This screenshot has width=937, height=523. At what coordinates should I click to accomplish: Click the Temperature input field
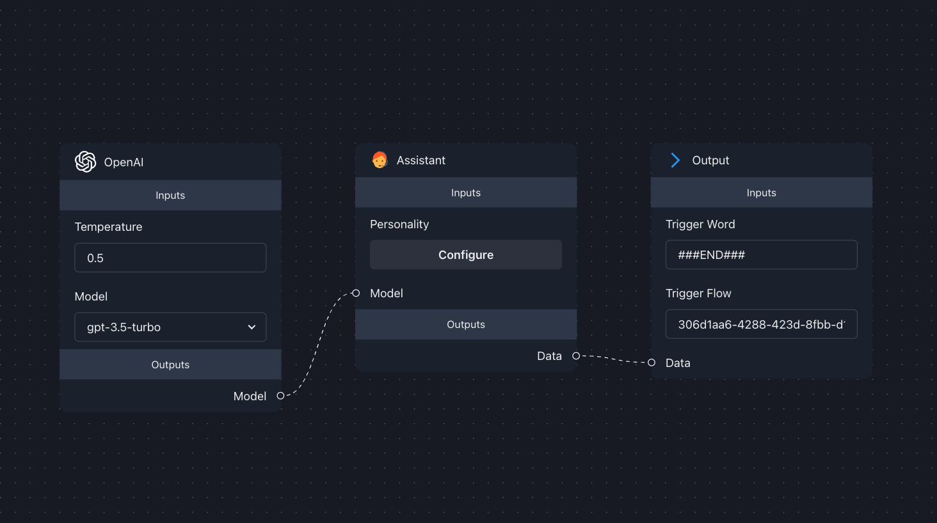coord(170,258)
